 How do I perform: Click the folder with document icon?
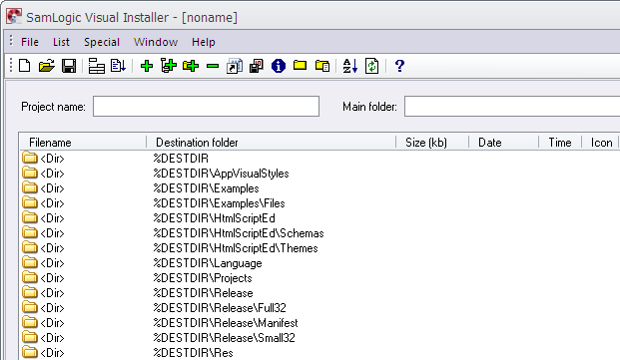[322, 66]
